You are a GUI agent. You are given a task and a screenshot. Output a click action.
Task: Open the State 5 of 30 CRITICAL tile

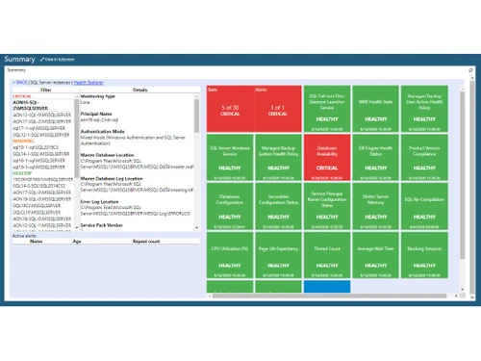pos(230,109)
